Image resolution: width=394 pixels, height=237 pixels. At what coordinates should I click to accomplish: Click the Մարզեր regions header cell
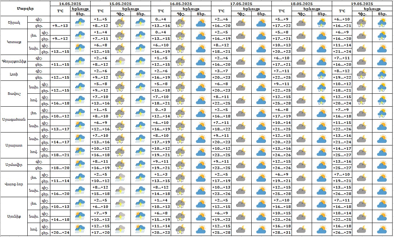pos(25,8)
